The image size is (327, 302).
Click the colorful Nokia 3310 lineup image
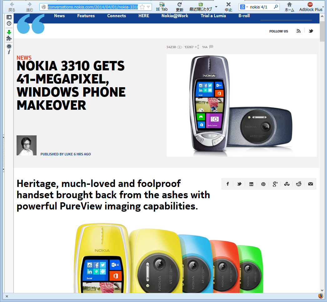tap(168, 258)
